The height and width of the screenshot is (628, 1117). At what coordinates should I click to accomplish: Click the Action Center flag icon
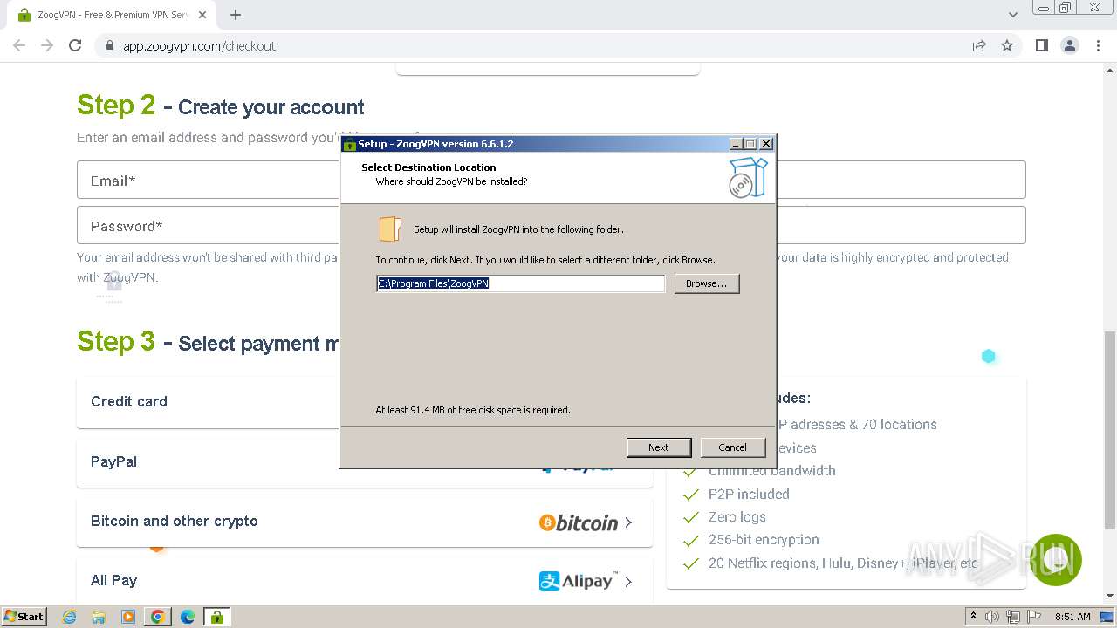(1033, 617)
